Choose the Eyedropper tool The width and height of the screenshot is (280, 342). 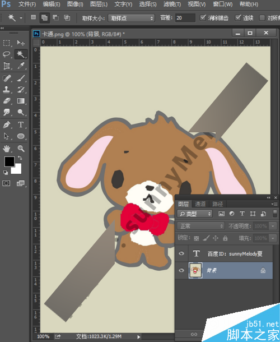tap(21, 66)
